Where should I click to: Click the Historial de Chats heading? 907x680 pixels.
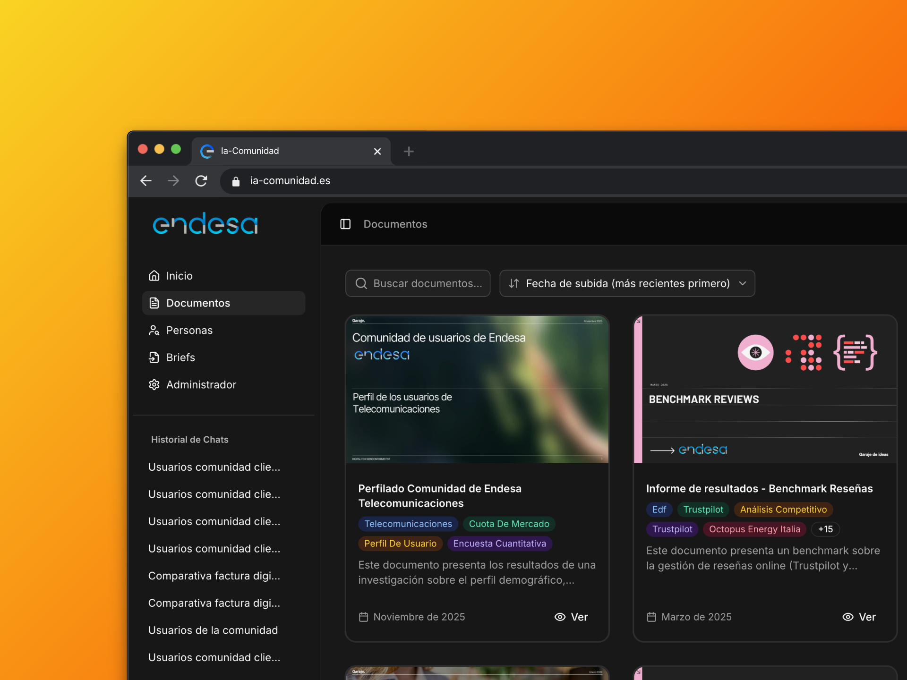(x=189, y=440)
